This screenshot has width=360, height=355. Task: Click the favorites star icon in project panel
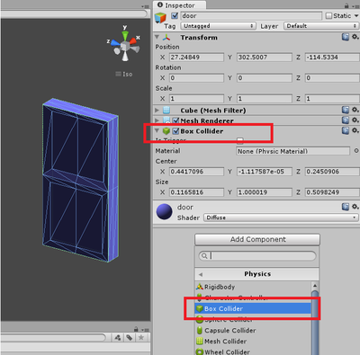[x=140, y=338]
